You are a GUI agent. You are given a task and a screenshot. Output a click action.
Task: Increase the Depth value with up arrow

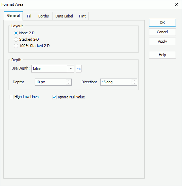69,81
